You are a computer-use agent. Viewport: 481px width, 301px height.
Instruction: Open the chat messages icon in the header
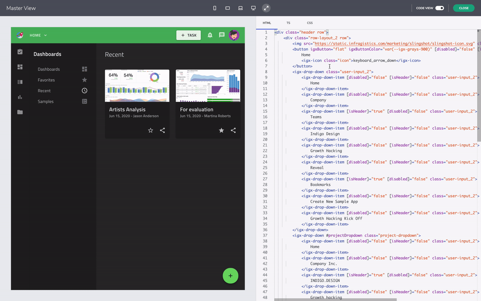tap(221, 35)
